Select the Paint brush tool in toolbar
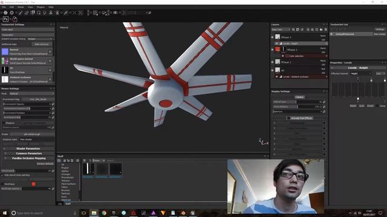The height and width of the screenshot is (217, 387). [21, 13]
